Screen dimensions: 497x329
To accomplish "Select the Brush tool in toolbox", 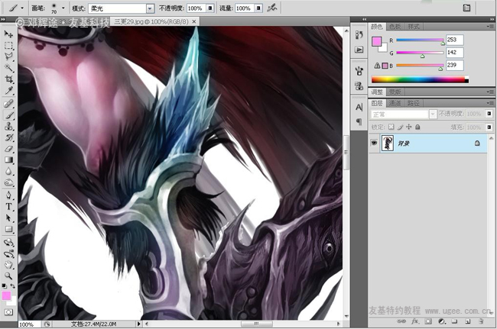I will 8,115.
